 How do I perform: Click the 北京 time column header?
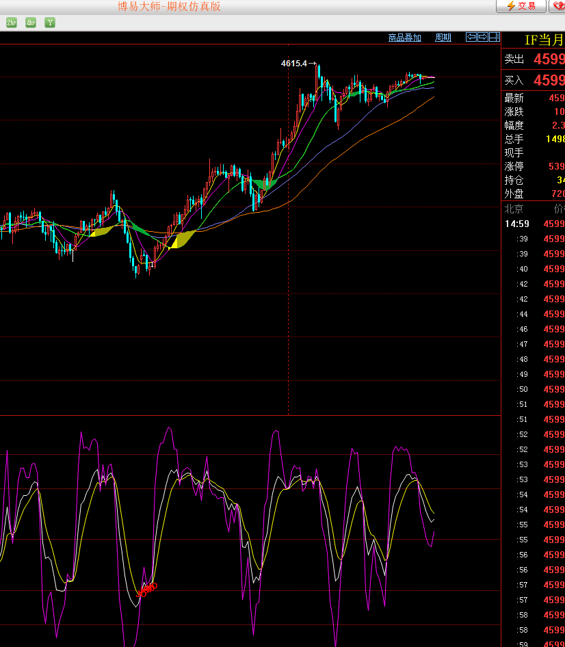click(x=514, y=209)
